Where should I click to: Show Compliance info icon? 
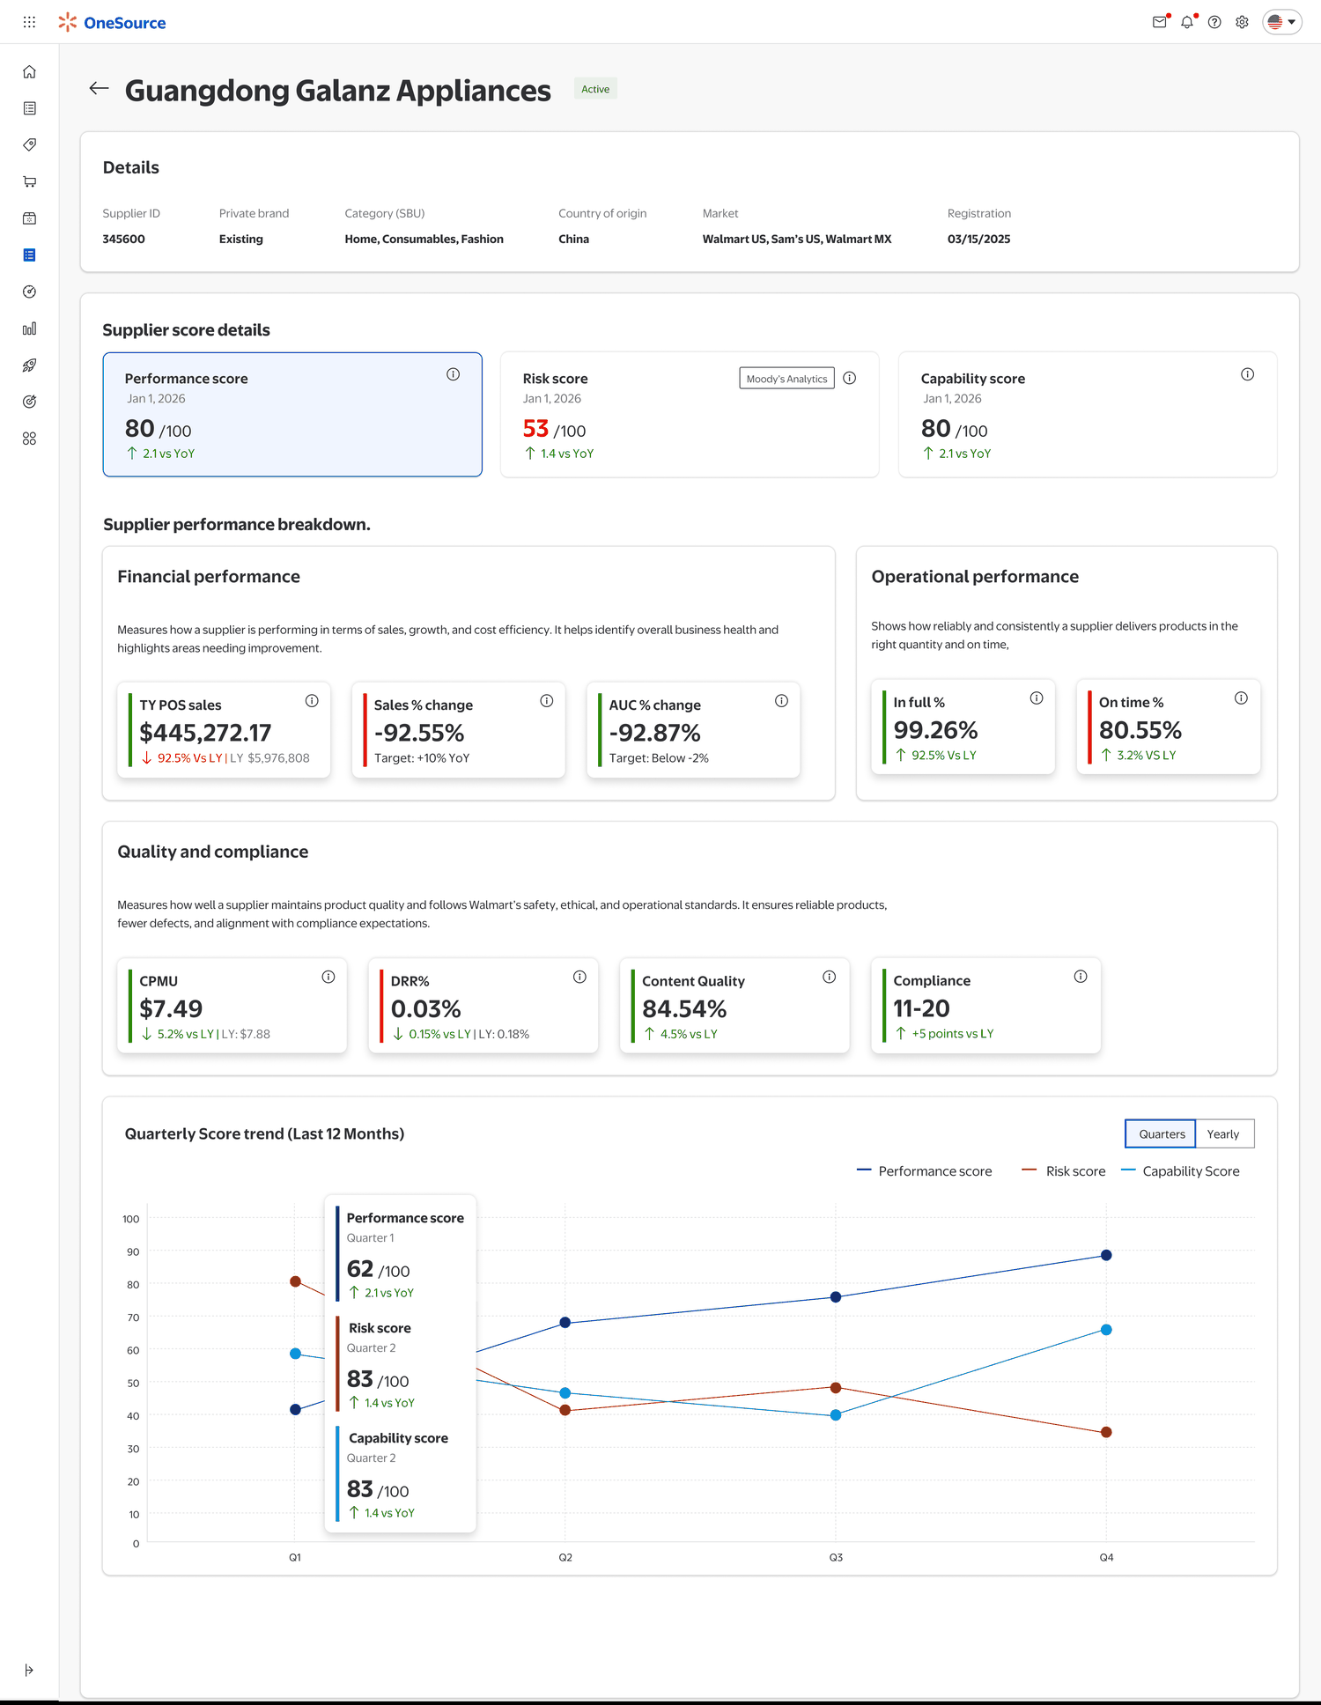click(1081, 977)
